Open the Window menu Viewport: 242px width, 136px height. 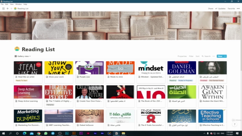click(19, 4)
